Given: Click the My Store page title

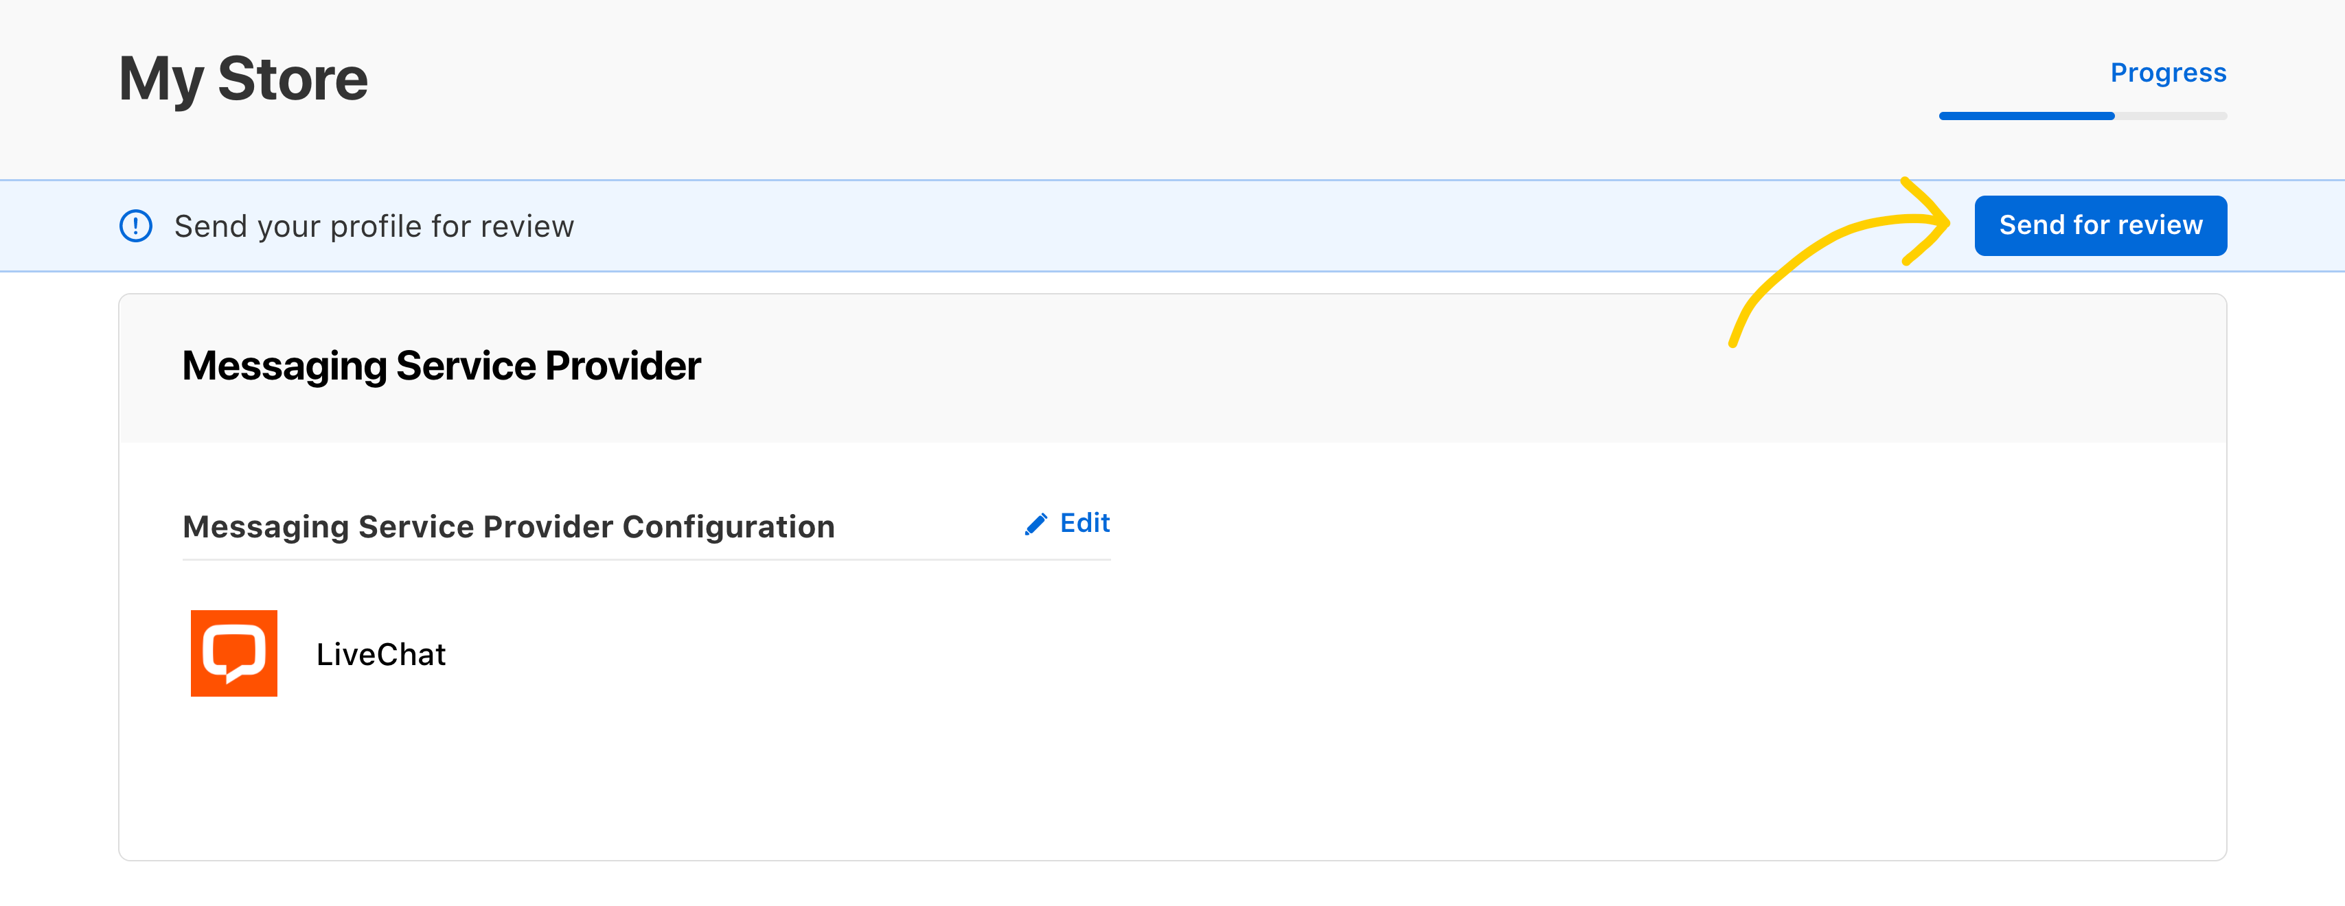Looking at the screenshot, I should 243,78.
